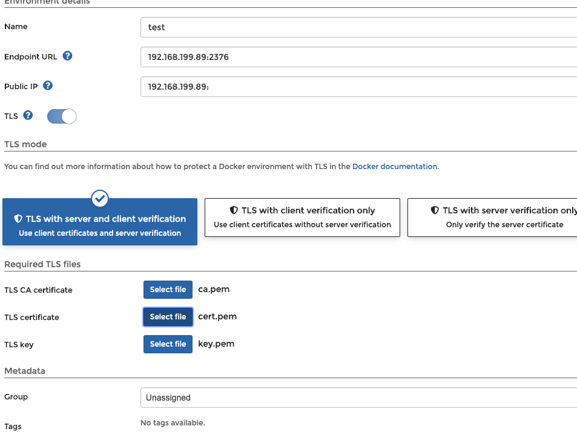Image resolution: width=577 pixels, height=443 pixels.
Task: Select file for TLS certificate
Action: 168,317
